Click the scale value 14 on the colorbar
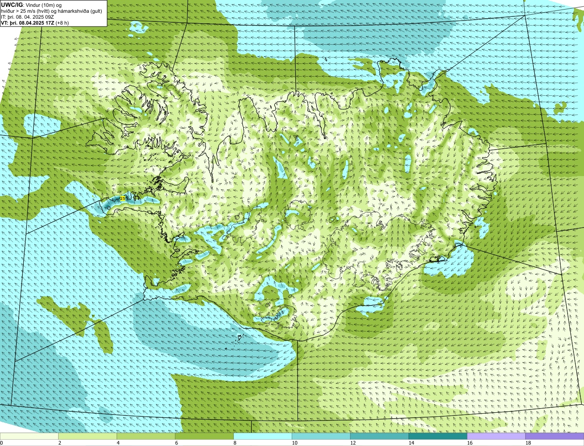This screenshot has width=584, height=446. click(412, 443)
